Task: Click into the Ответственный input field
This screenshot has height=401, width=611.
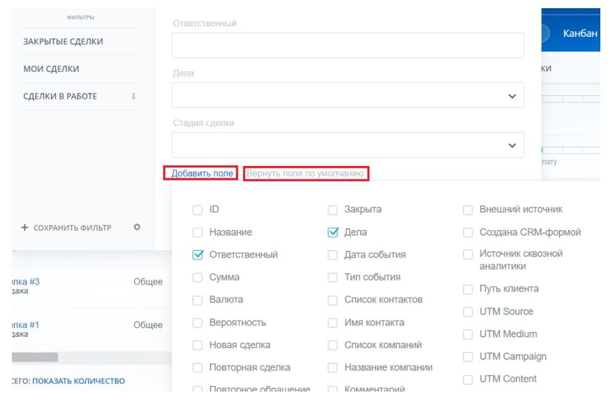Action: [348, 46]
